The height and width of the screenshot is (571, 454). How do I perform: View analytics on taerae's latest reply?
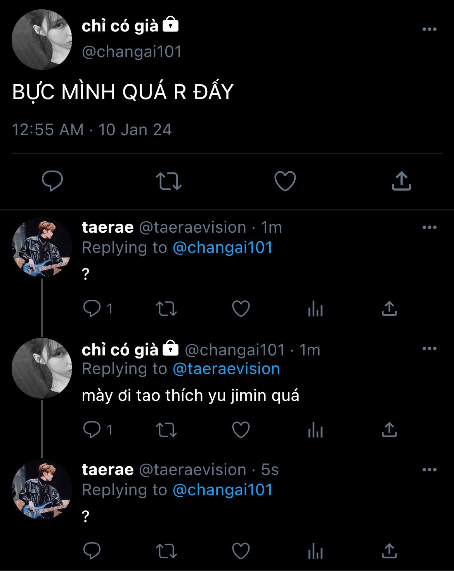click(315, 552)
